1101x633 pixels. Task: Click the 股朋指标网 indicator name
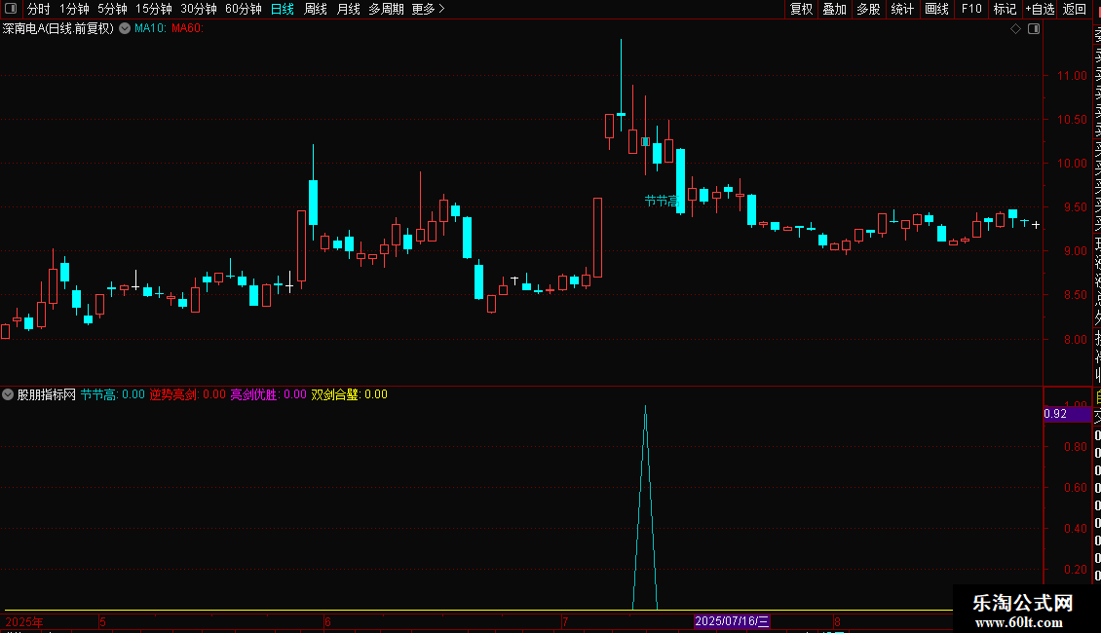(47, 394)
